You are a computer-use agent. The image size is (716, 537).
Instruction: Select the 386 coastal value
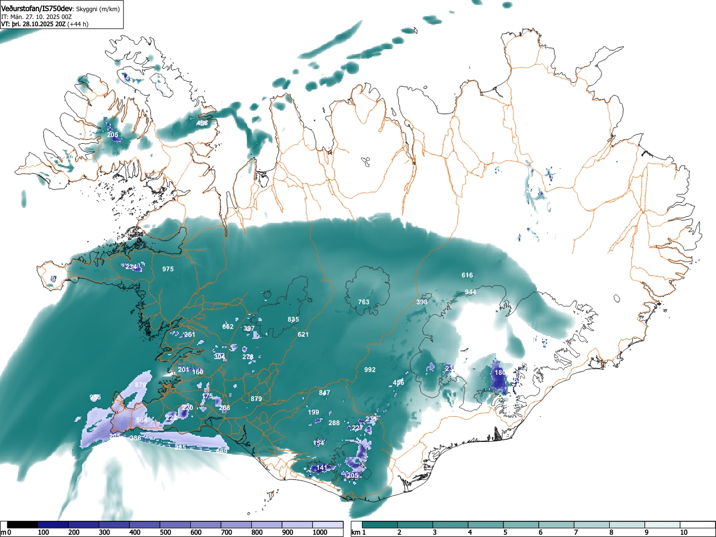click(x=135, y=438)
